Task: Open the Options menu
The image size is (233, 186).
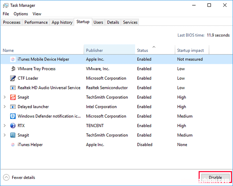Action: coord(21,14)
